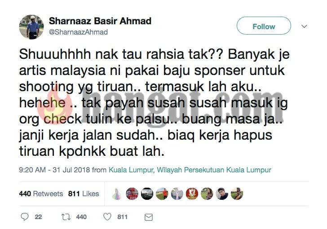327x229 pixels.
Task: Click the reply count 22
Action: (x=38, y=217)
